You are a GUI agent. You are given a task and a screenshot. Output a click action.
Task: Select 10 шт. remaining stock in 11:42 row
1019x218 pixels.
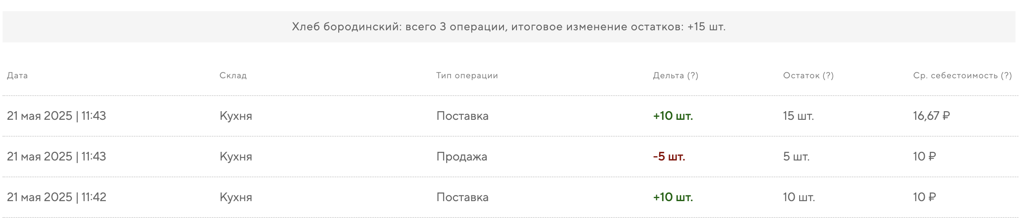(798, 197)
